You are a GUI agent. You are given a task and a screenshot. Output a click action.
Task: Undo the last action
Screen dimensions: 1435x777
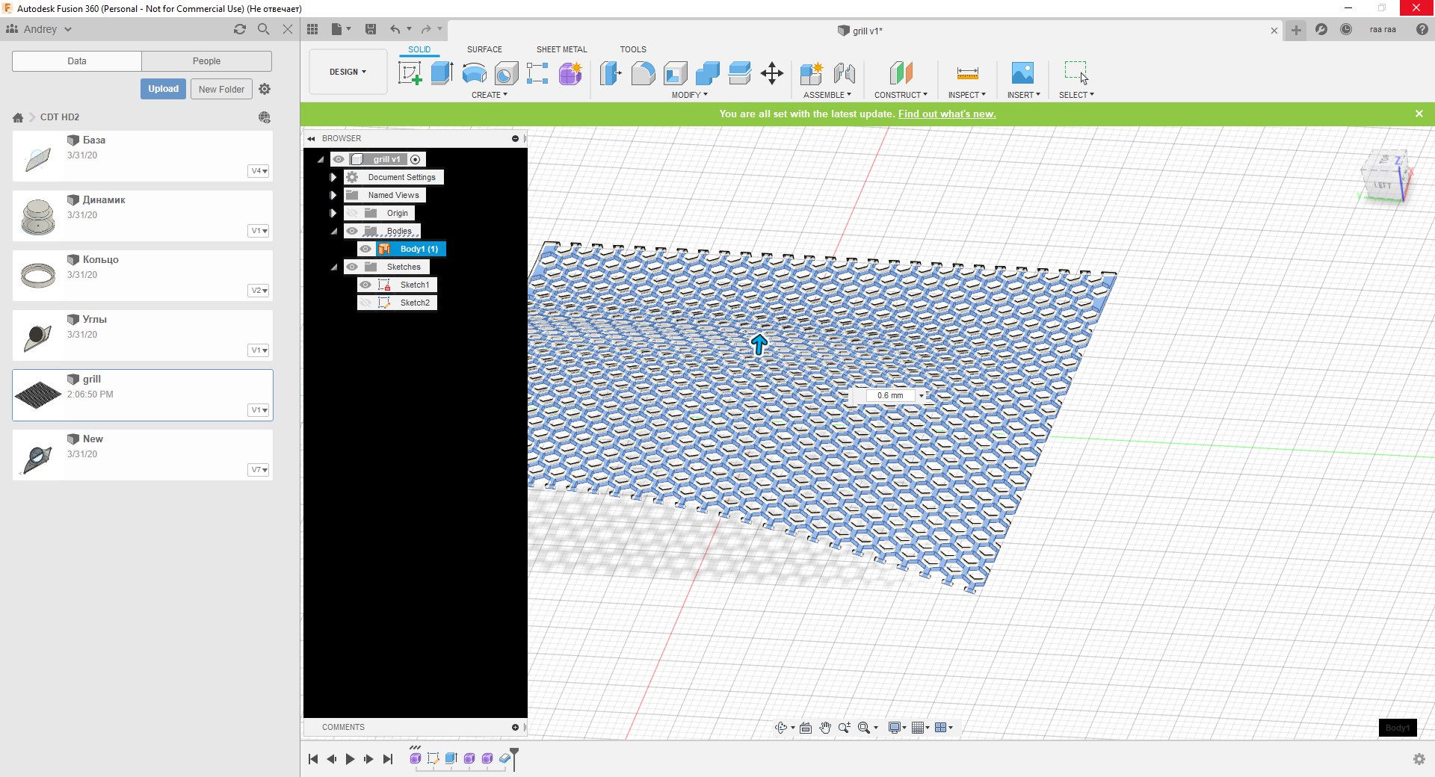coord(395,29)
